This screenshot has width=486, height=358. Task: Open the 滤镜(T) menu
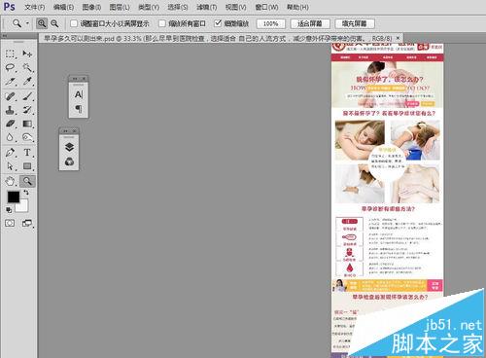[x=207, y=7]
